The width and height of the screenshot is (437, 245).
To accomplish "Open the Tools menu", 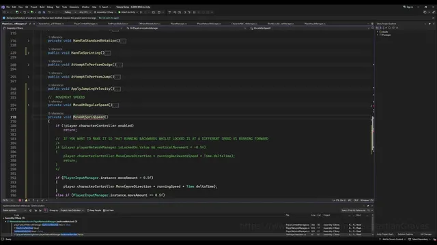I will point(64,7).
